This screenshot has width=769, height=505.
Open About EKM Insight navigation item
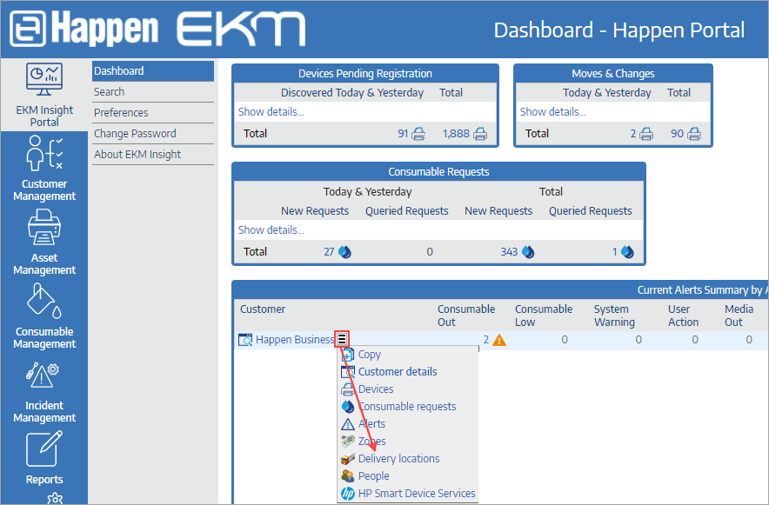153,155
